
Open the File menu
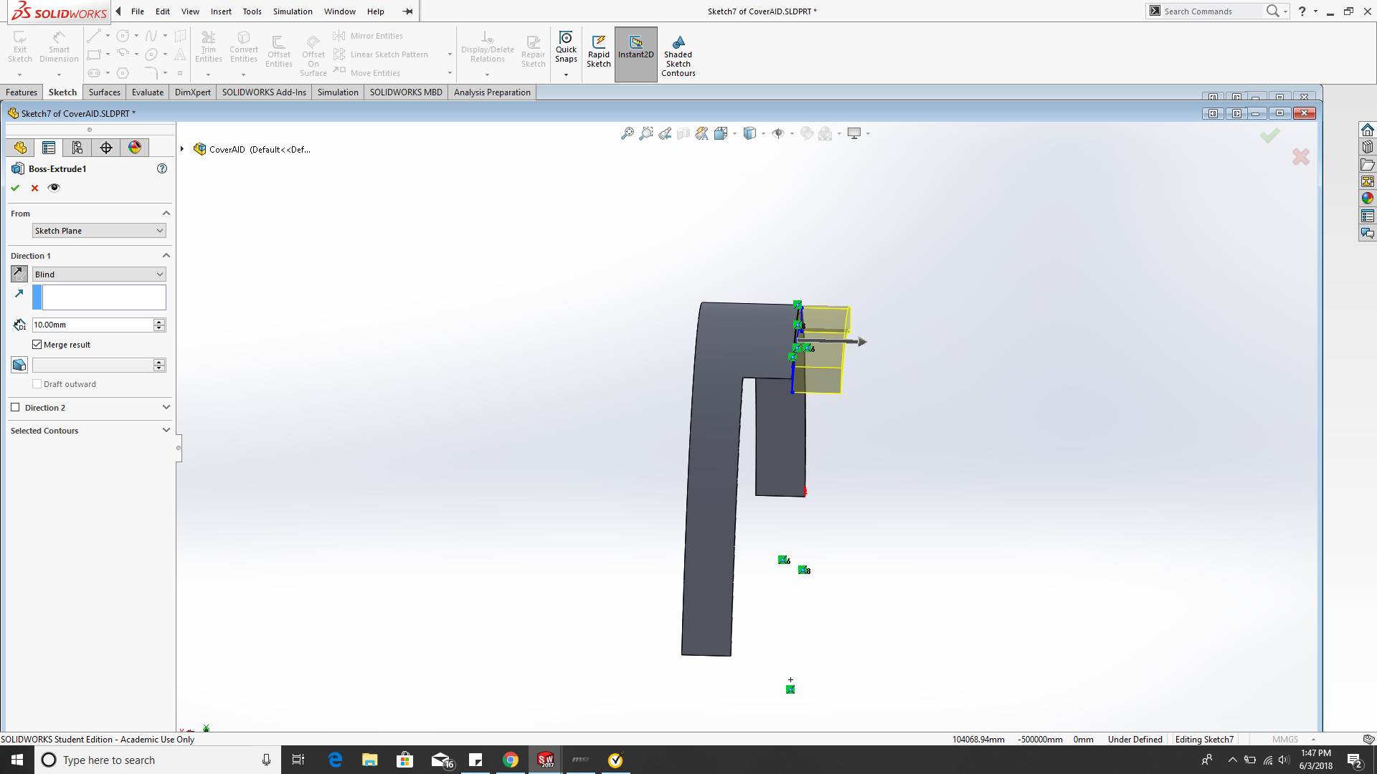point(138,11)
